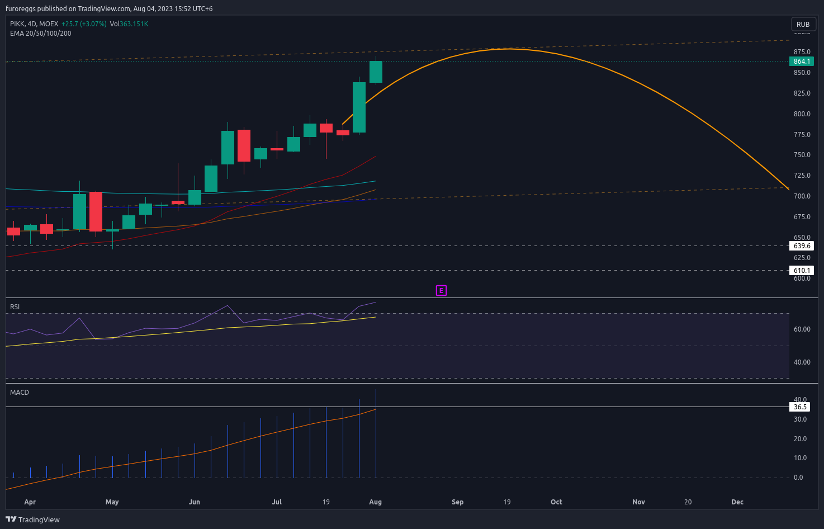The width and height of the screenshot is (824, 529).
Task: Click the latest green candle near 864
Action: [x=376, y=72]
